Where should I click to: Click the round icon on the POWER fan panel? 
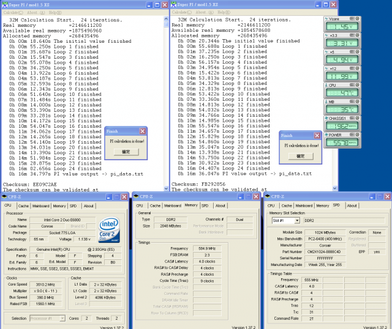point(357,135)
